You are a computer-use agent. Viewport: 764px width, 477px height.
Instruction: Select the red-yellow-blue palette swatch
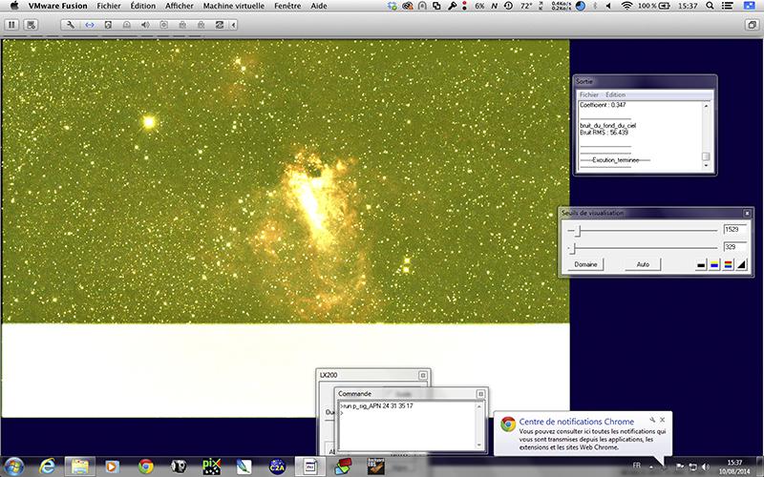(729, 265)
